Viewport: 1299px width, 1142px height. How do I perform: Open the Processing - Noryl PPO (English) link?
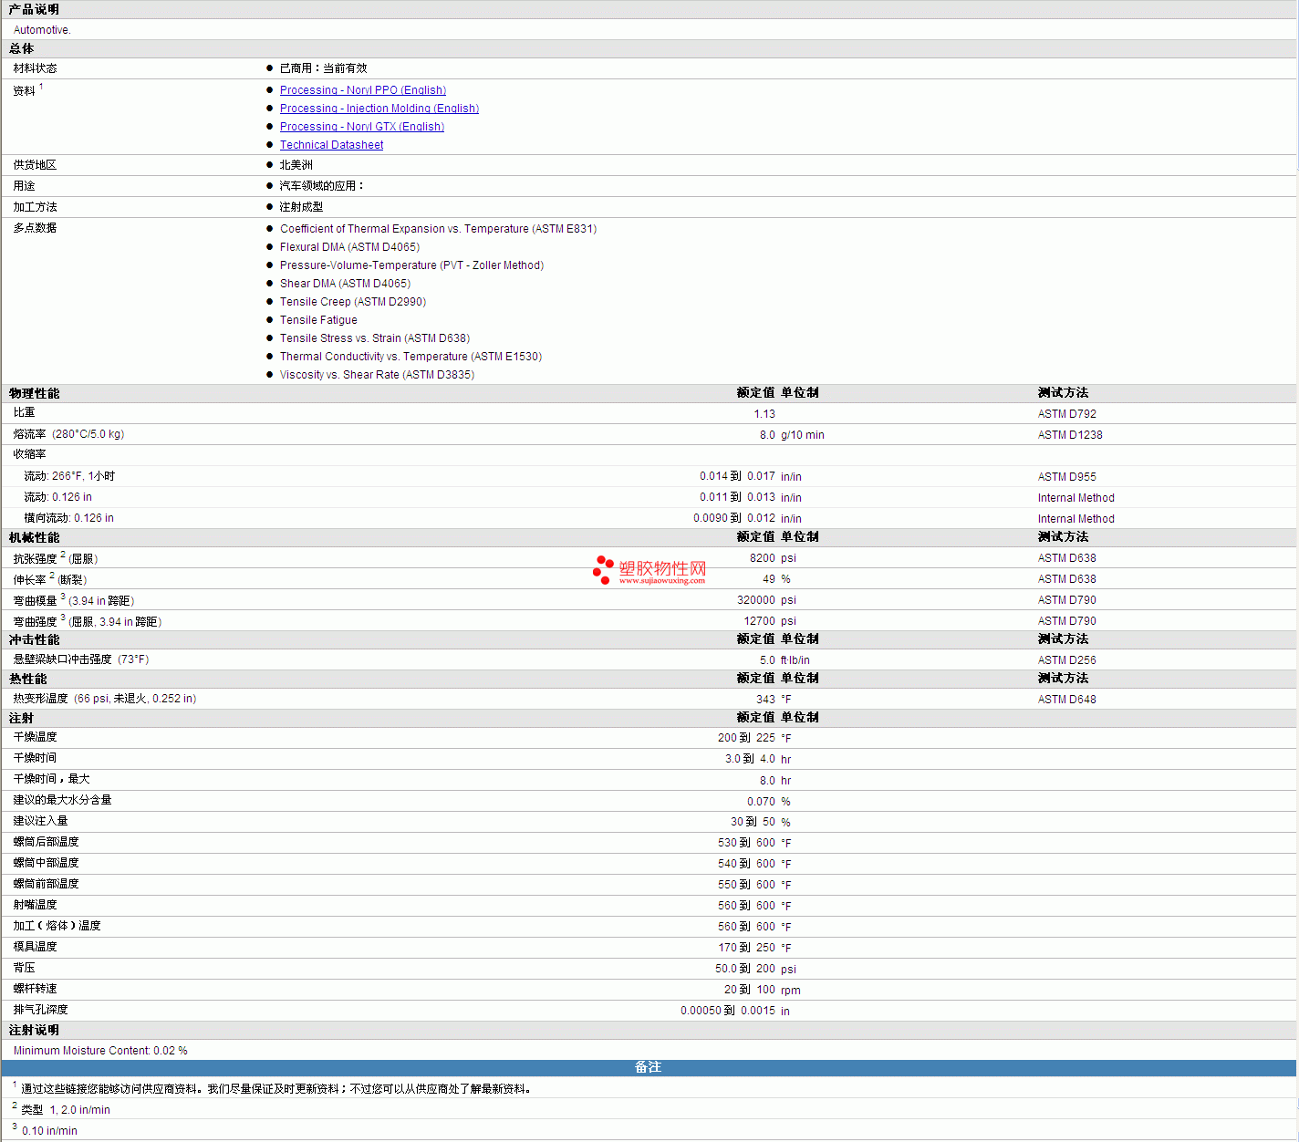(x=363, y=90)
